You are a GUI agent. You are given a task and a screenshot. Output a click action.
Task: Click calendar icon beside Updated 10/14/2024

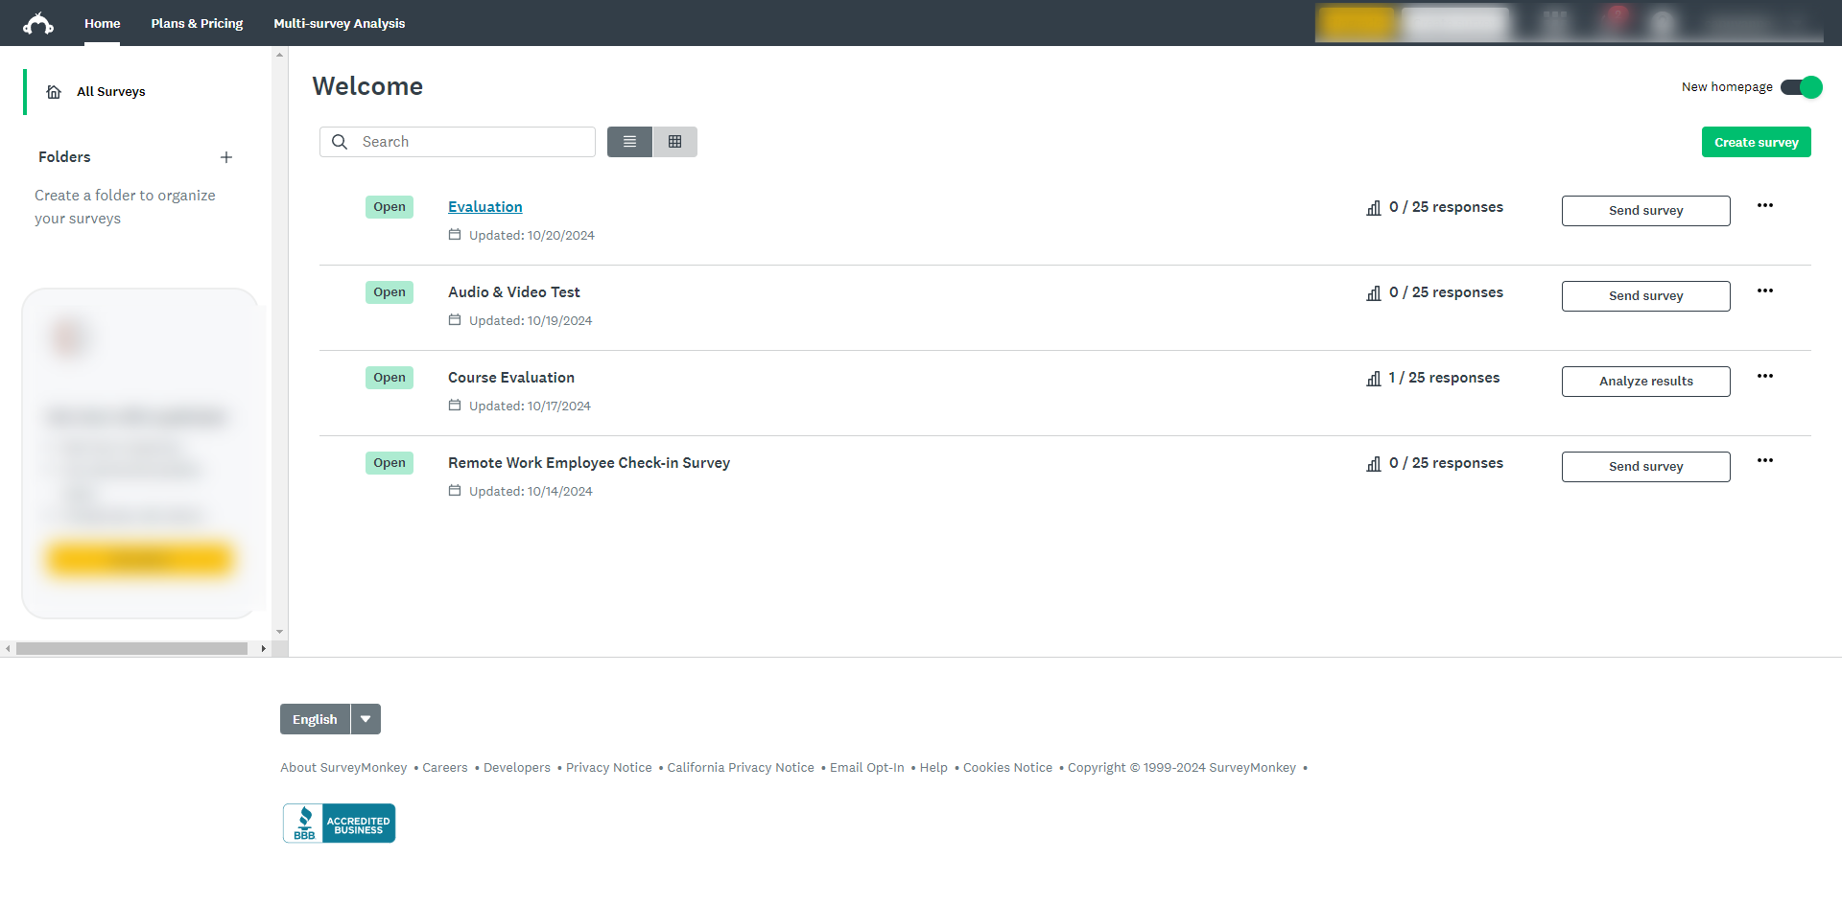[455, 491]
